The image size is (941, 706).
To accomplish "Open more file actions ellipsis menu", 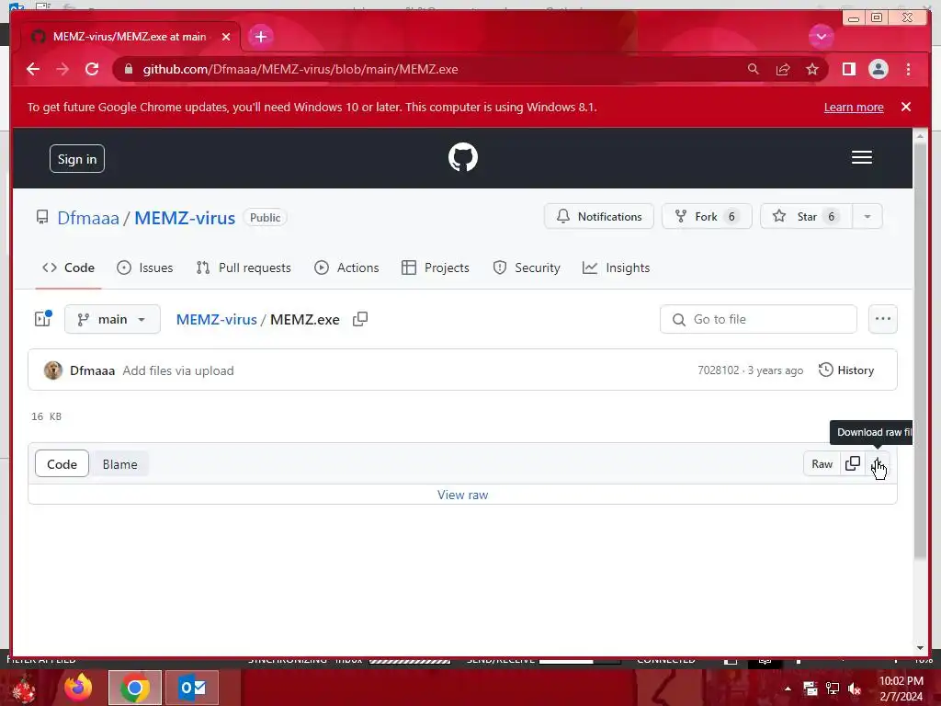I will (883, 319).
